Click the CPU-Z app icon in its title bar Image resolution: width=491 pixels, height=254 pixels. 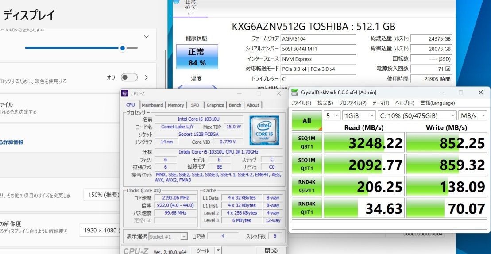click(124, 93)
